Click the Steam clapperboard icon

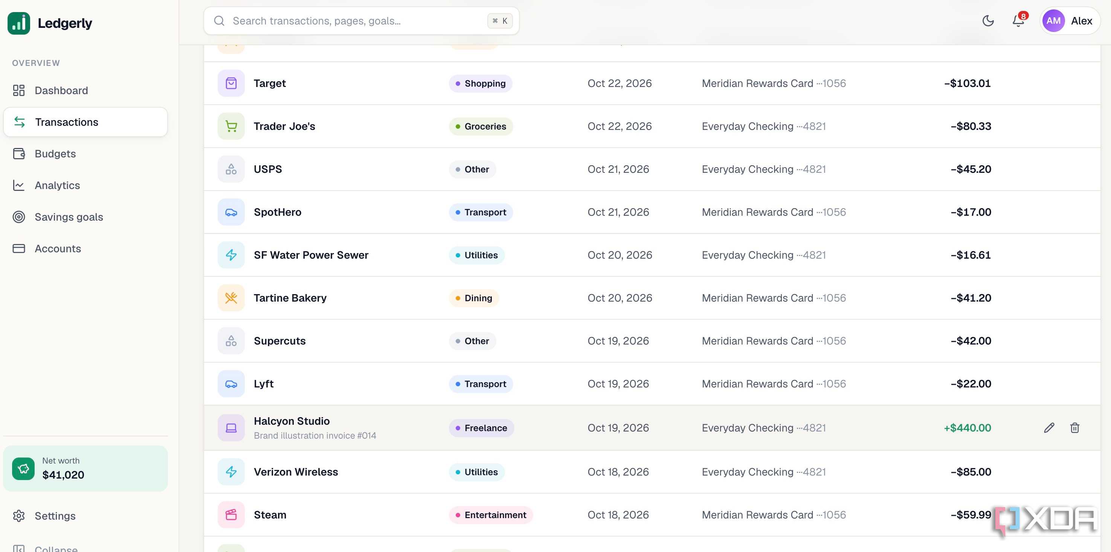(231, 515)
